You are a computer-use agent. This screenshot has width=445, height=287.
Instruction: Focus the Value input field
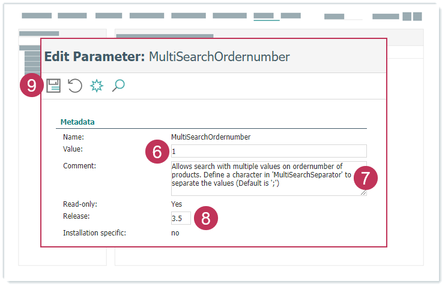pos(268,150)
